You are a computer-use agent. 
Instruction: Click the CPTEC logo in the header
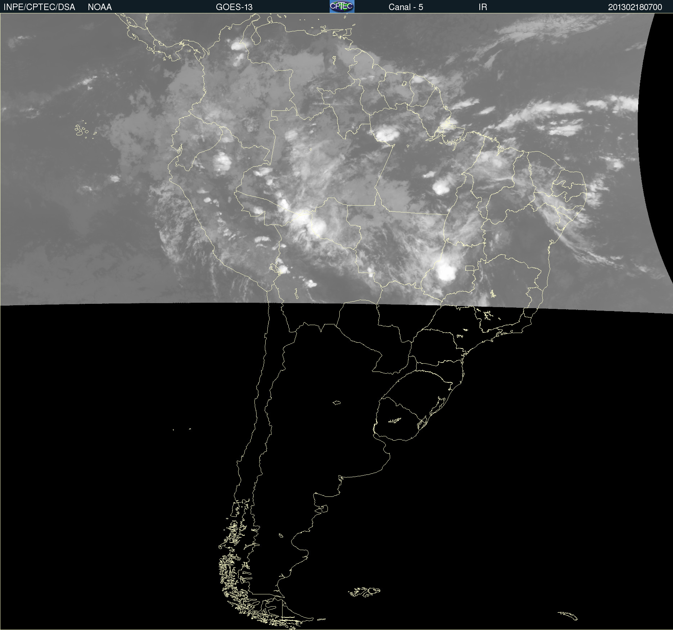click(342, 6)
